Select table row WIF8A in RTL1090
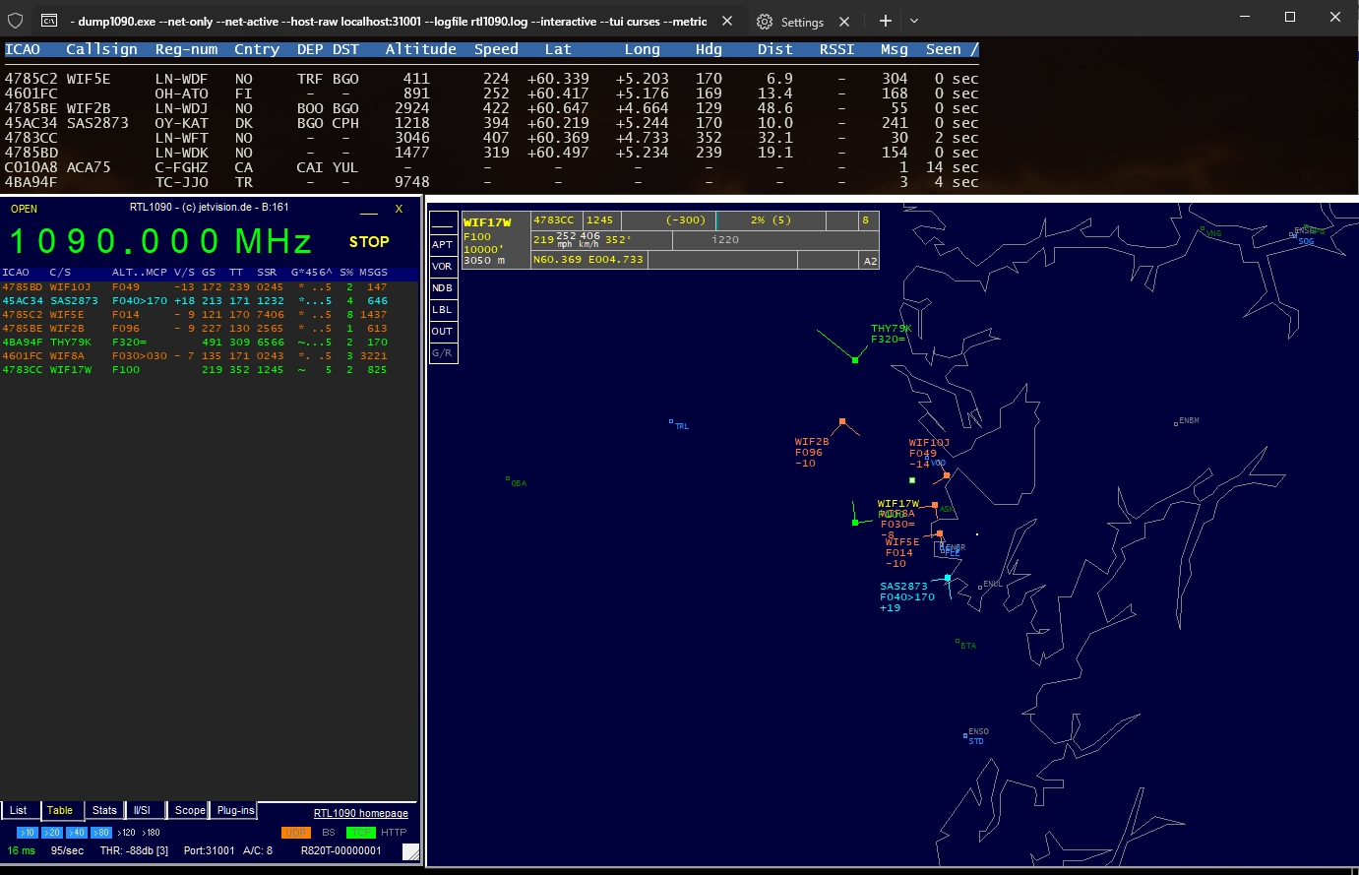The height and width of the screenshot is (875, 1359). pos(209,356)
